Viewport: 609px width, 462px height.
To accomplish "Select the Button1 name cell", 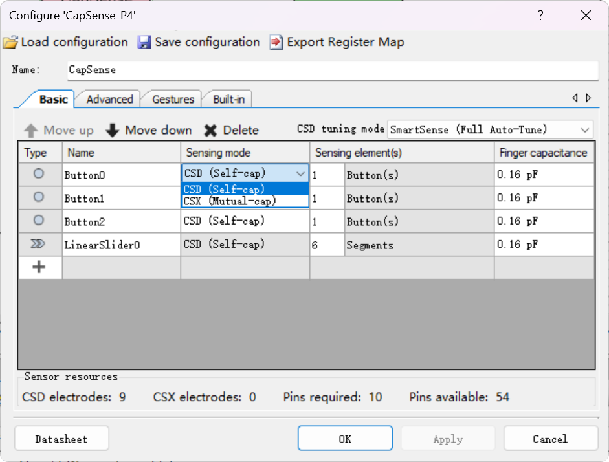I will tap(121, 198).
